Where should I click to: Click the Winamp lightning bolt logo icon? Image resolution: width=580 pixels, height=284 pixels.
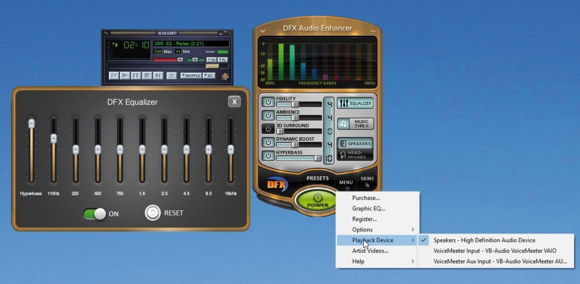pyautogui.click(x=225, y=76)
